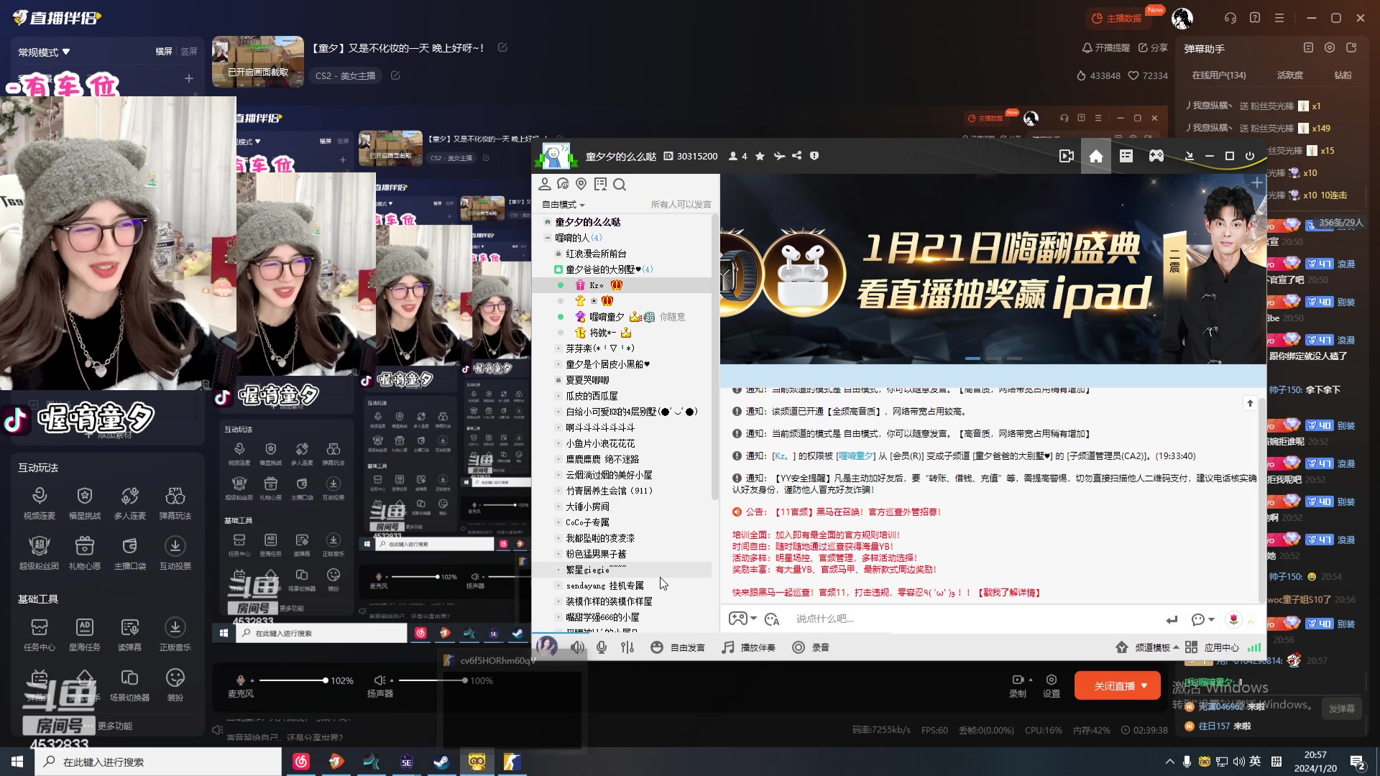Open 更多功能 more functions

[115, 726]
